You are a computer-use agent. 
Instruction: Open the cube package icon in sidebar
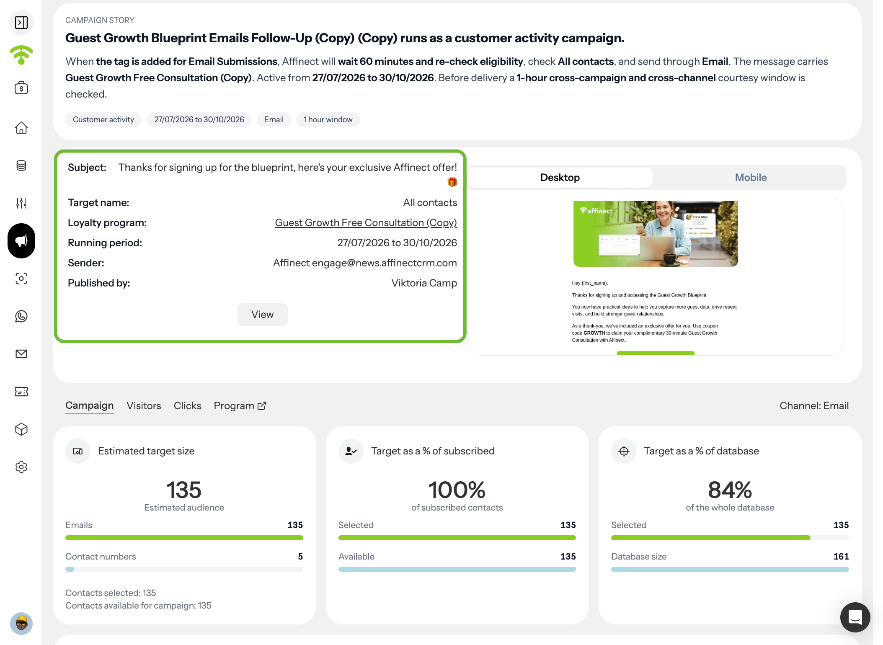tap(21, 429)
